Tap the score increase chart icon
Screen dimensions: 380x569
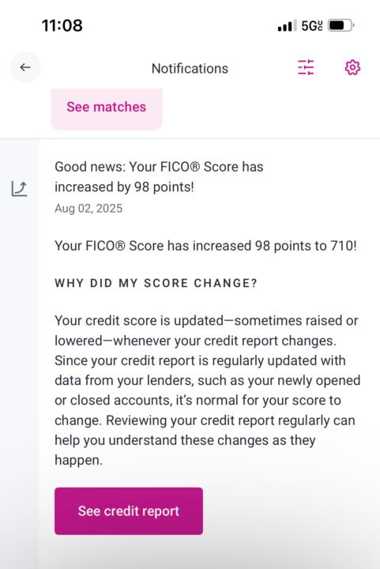20,189
